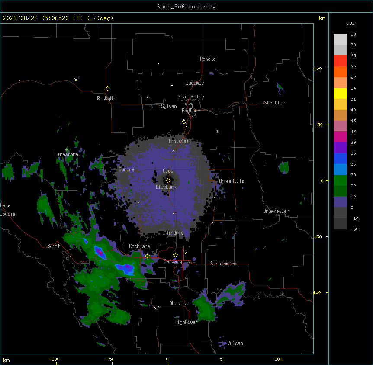The image size is (373, 365).
Task: Select the yellow 51–54 dBZ legend swatch
Action: pos(340,93)
